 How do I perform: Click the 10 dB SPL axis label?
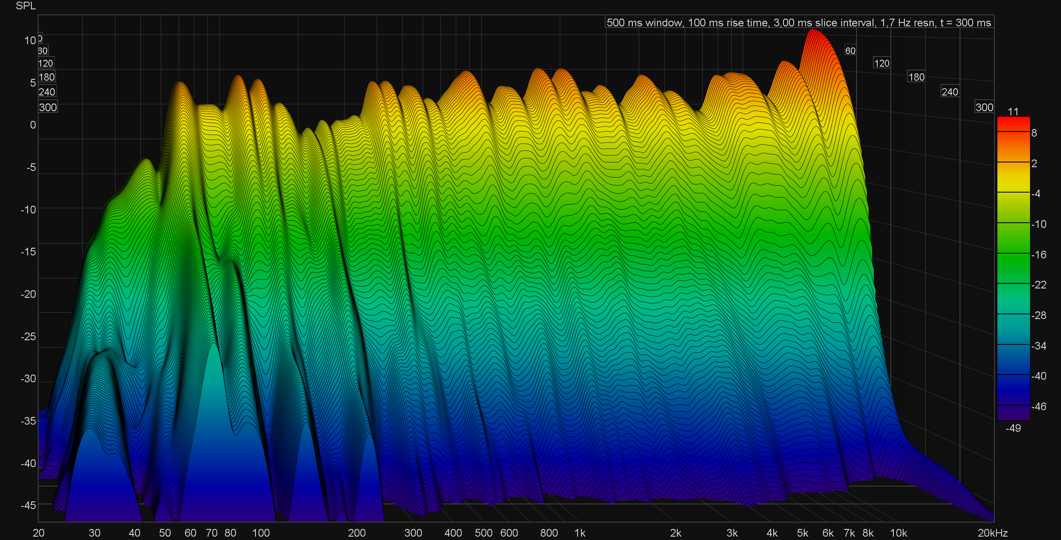pyautogui.click(x=30, y=41)
